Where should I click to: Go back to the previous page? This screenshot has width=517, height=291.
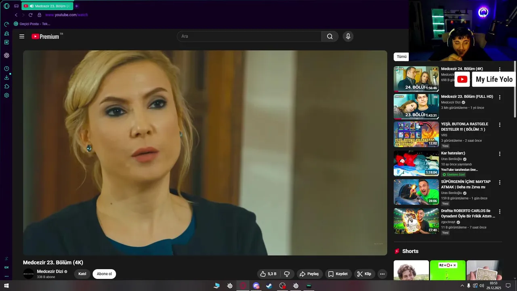pos(16,15)
